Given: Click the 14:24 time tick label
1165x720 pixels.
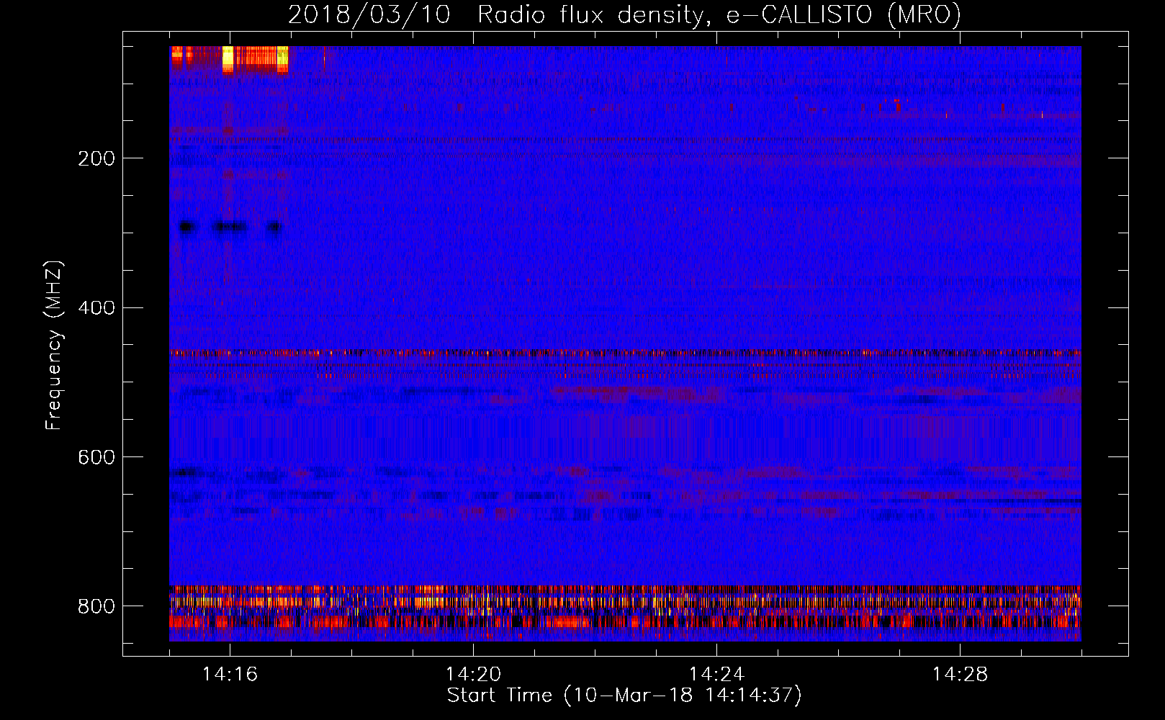Looking at the screenshot, I should coord(716,675).
